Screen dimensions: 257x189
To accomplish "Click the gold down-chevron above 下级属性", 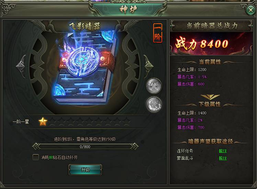I will [210, 97].
